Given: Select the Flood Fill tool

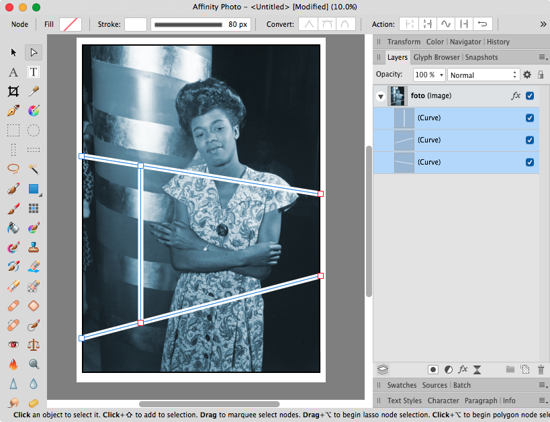Looking at the screenshot, I should [13, 228].
